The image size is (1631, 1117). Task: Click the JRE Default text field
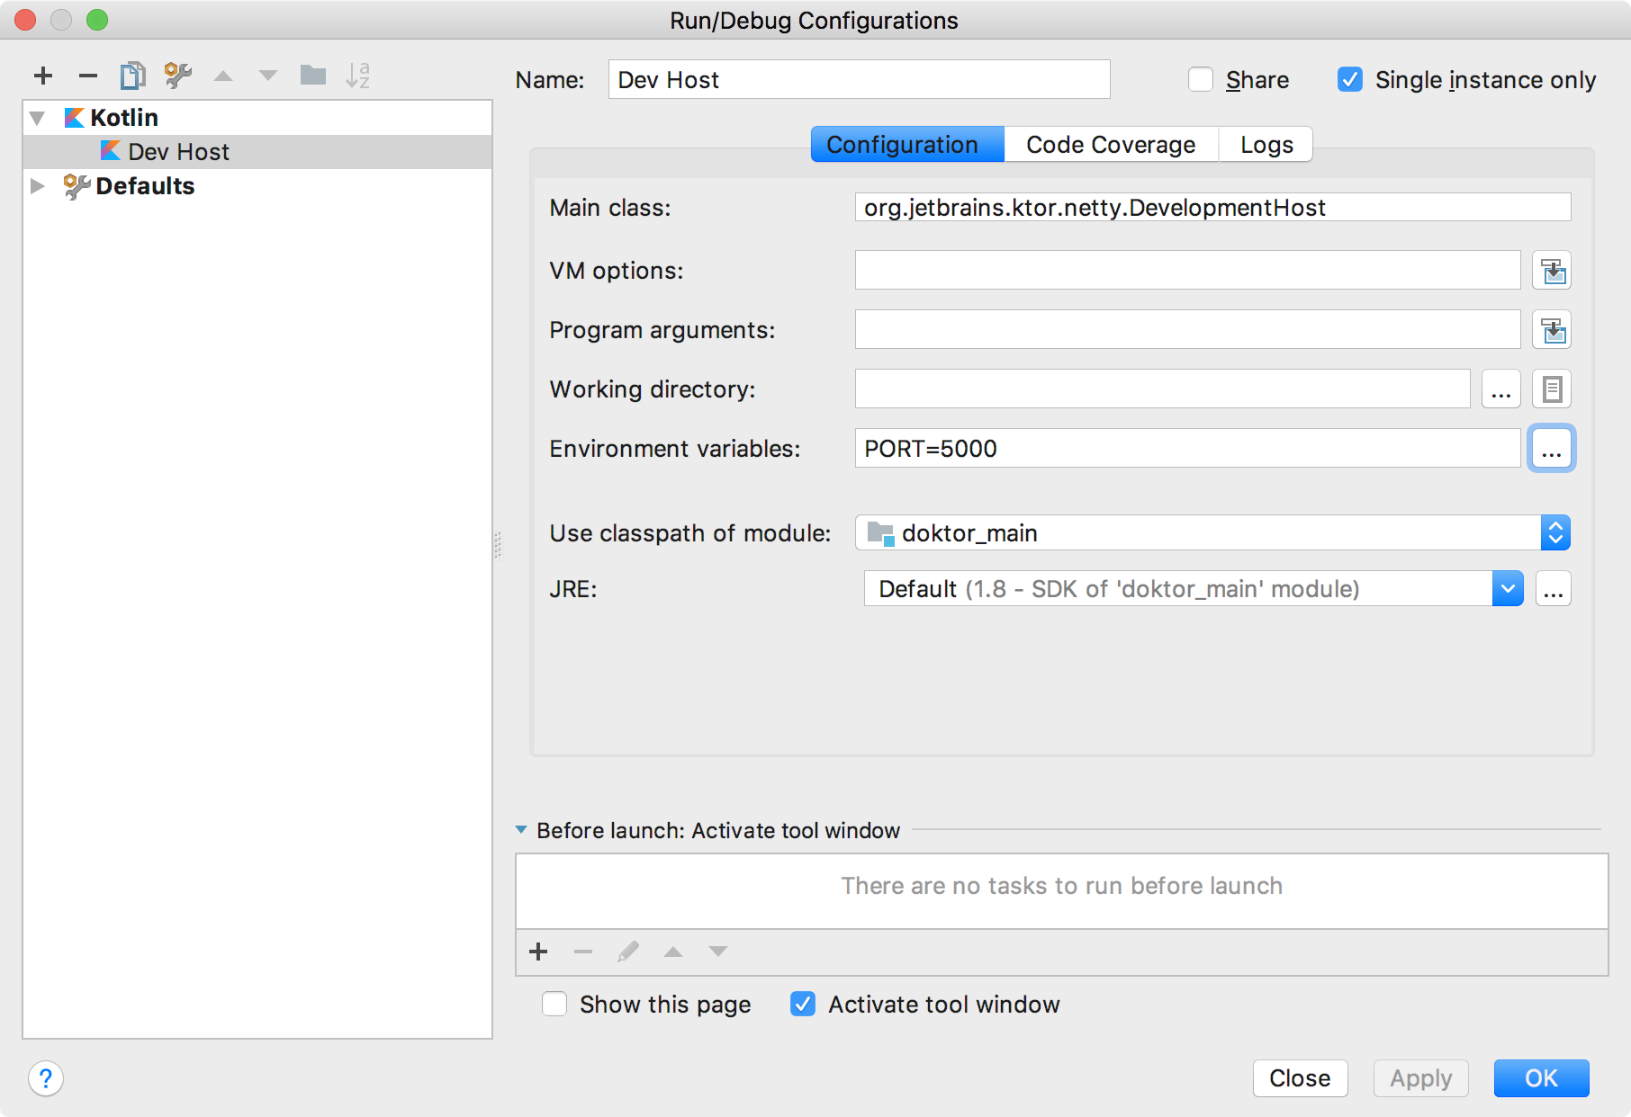point(1177,589)
